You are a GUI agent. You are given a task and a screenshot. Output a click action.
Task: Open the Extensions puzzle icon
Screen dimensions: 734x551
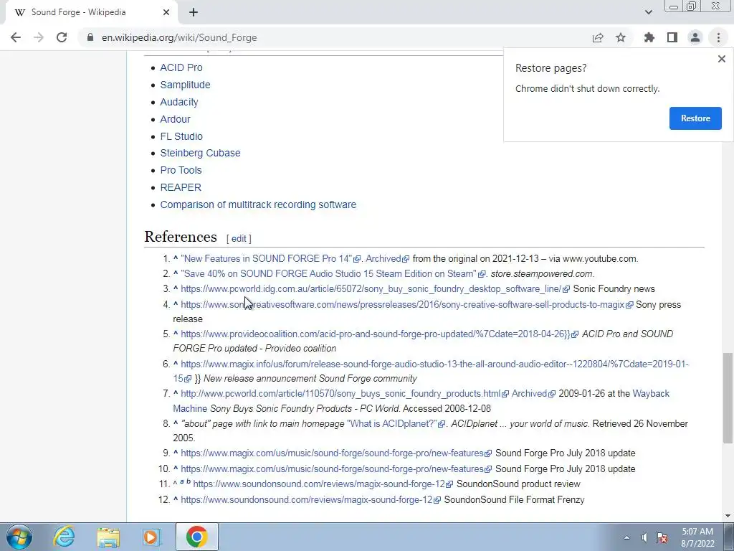[649, 37]
